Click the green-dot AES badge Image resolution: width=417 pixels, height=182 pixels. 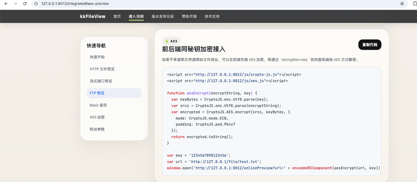(171, 41)
